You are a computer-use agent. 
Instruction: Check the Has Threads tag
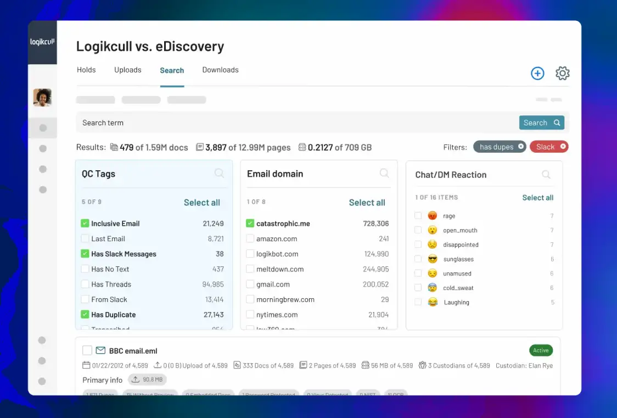pos(85,284)
